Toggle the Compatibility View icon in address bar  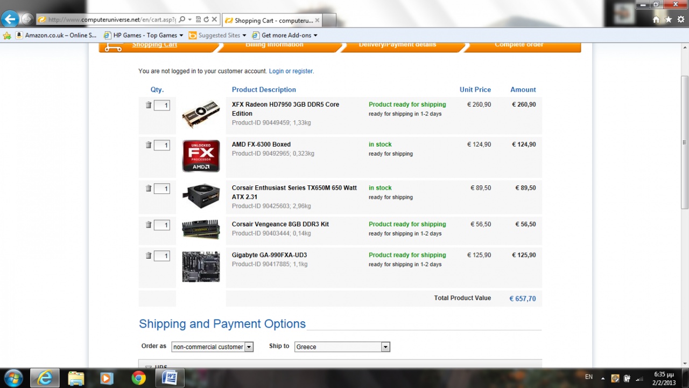click(198, 19)
